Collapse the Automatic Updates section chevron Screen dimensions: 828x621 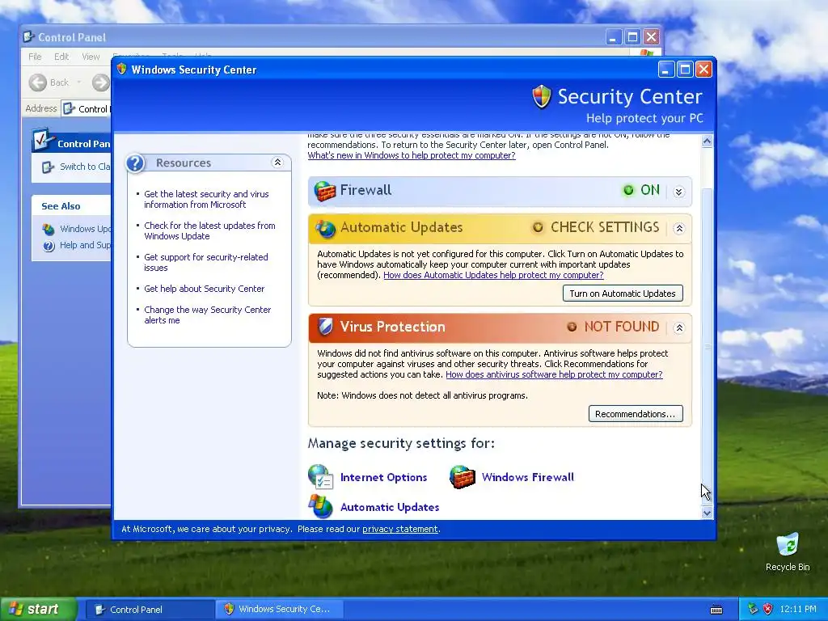(679, 229)
